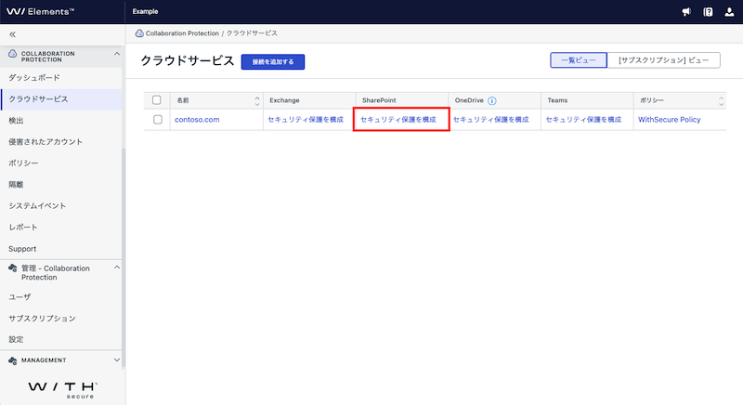Collapse the 管理 - Collaboration Protection chevron
Viewport: 743px width, 405px height.
tap(117, 268)
